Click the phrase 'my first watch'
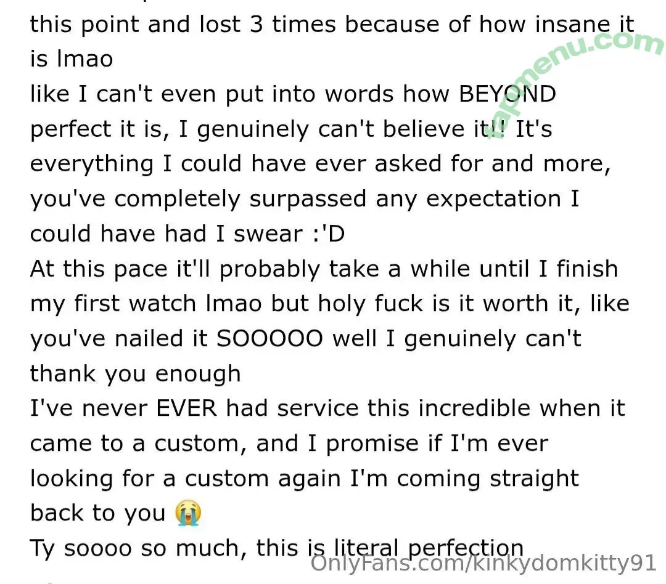 point(113,304)
